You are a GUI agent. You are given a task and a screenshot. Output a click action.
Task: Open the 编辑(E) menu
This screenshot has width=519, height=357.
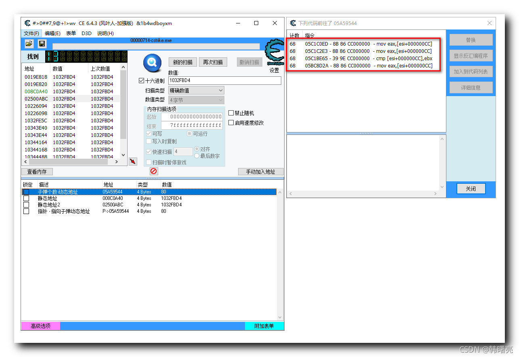click(52, 34)
